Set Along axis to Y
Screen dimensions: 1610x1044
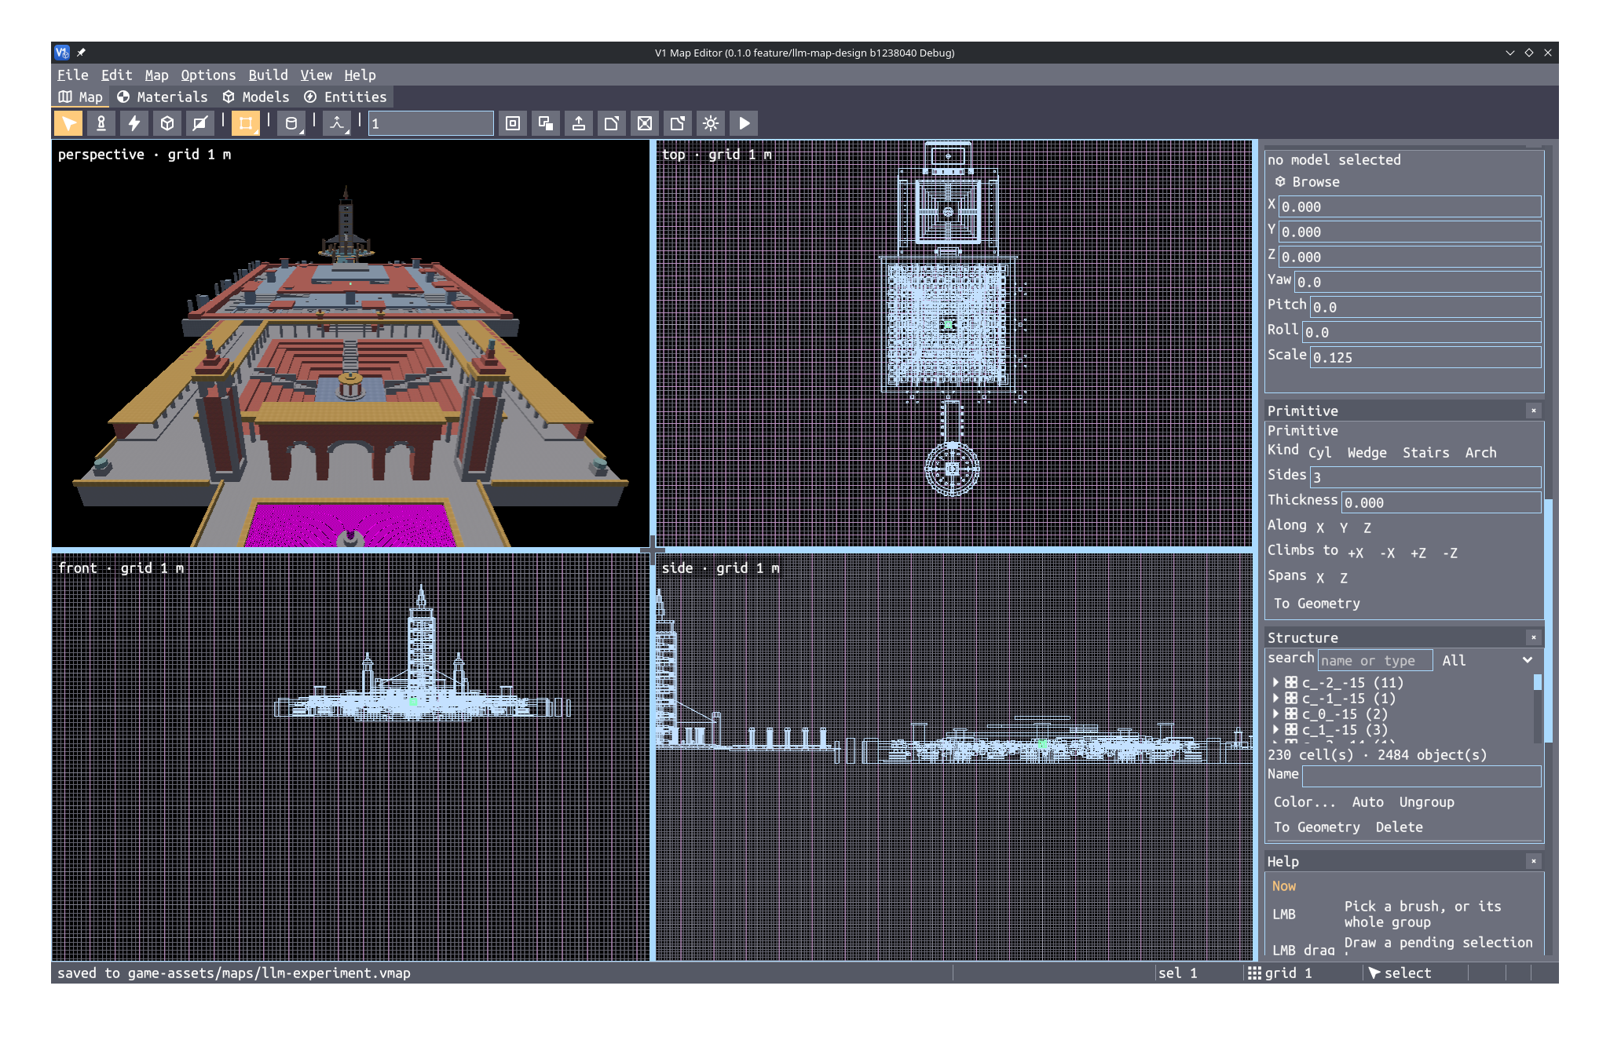click(x=1344, y=528)
